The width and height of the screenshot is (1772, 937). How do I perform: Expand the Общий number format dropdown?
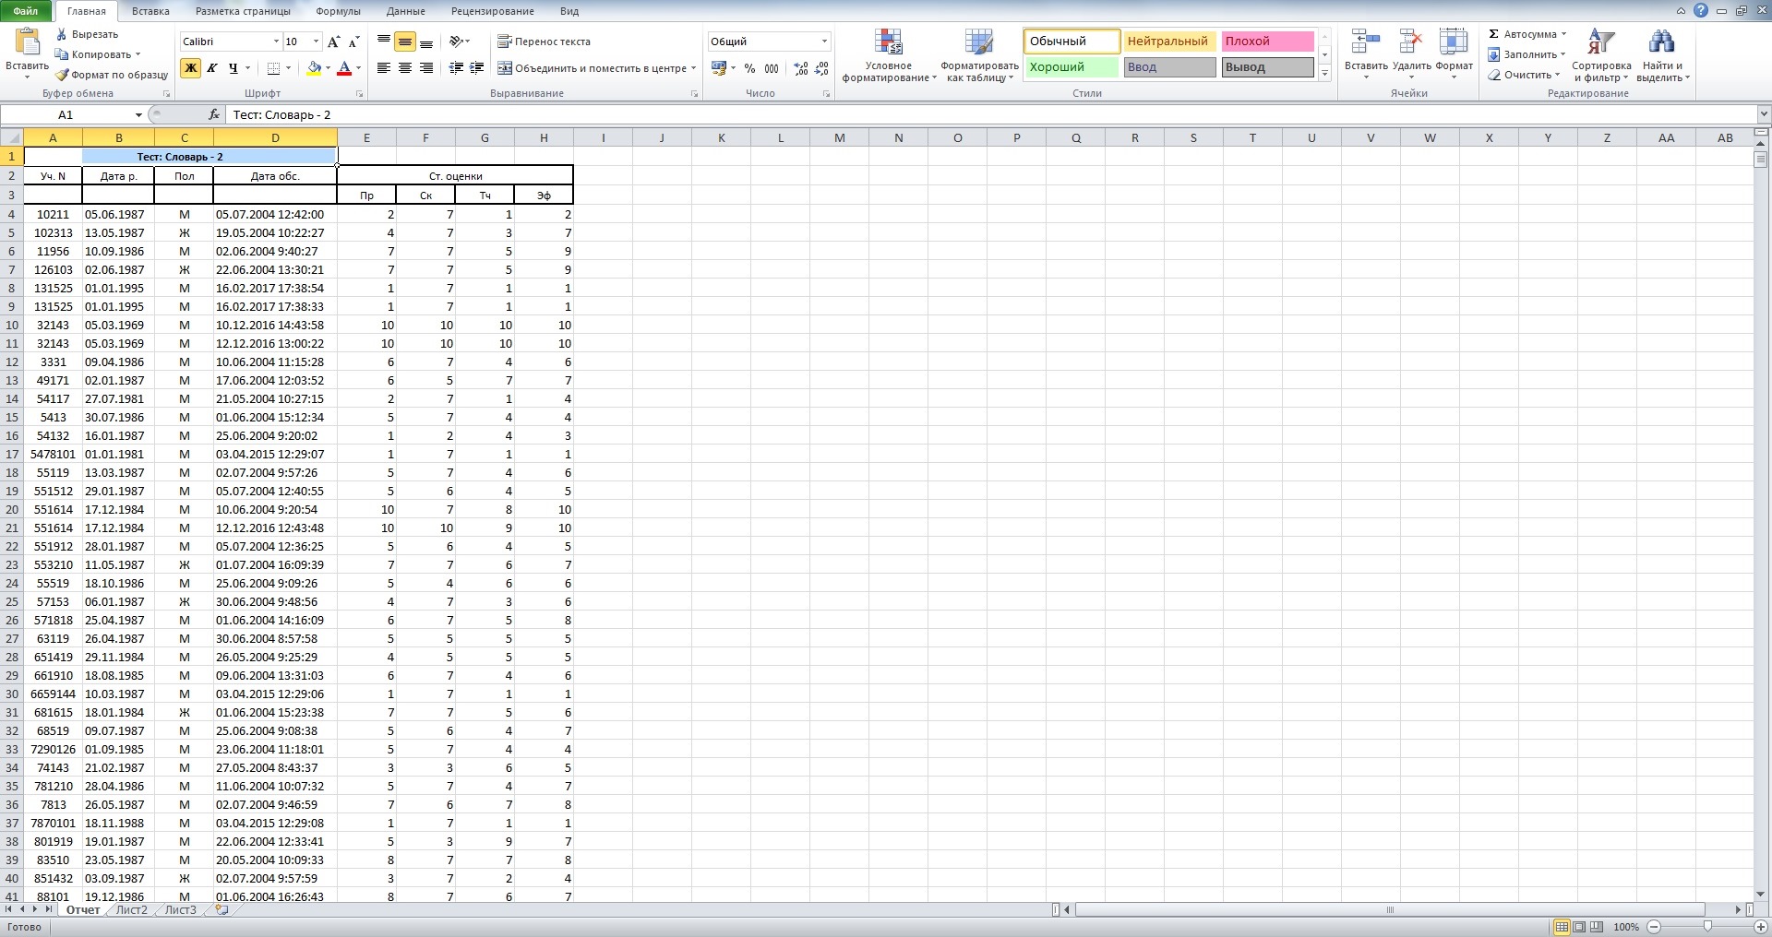tap(824, 42)
